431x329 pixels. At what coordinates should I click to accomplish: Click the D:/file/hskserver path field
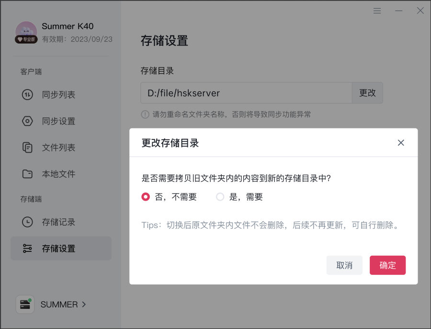coord(246,93)
